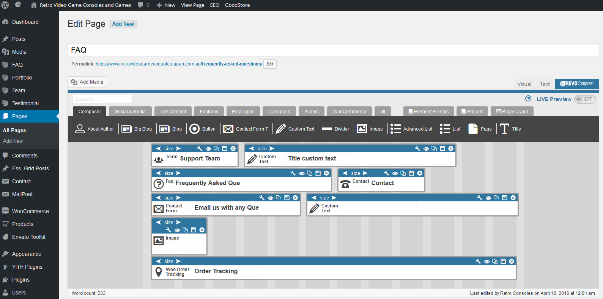Screen dimensions: 603x299
Task: Add a Divider element from the toolbar
Action: [x=335, y=129]
